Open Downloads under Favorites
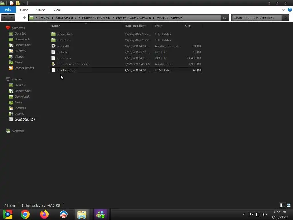 [22, 39]
